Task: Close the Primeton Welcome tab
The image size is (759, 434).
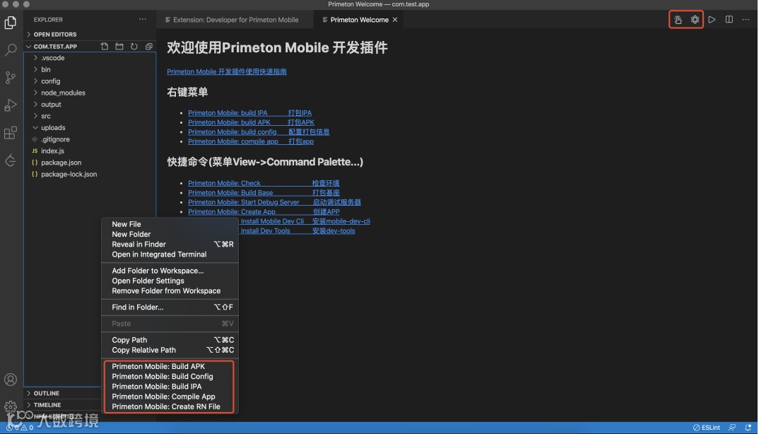Action: 395,20
